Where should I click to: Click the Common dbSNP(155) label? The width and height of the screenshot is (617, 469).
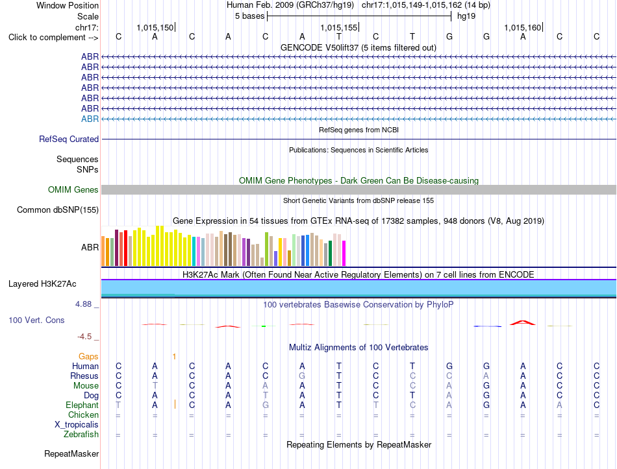(x=57, y=210)
